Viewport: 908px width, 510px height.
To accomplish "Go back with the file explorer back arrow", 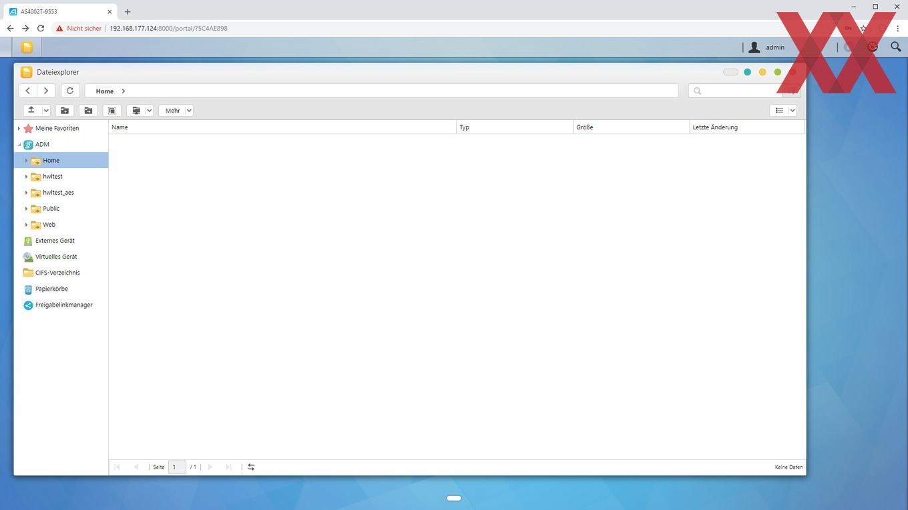I will [x=27, y=91].
